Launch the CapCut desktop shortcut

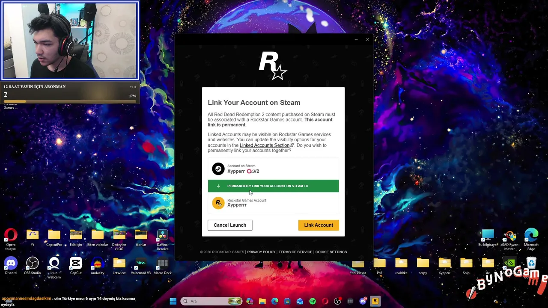(x=76, y=266)
